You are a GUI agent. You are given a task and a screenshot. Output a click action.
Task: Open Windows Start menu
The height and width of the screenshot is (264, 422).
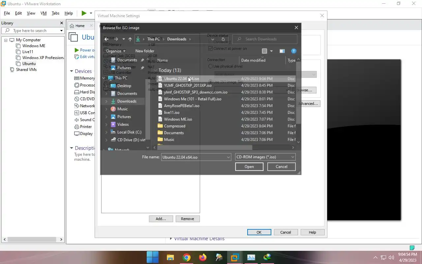pyautogui.click(x=152, y=257)
